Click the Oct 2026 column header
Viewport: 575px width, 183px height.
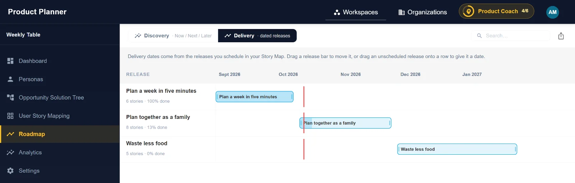coord(288,74)
